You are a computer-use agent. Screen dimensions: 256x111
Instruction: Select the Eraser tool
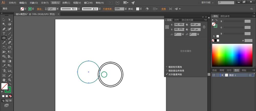(9, 43)
